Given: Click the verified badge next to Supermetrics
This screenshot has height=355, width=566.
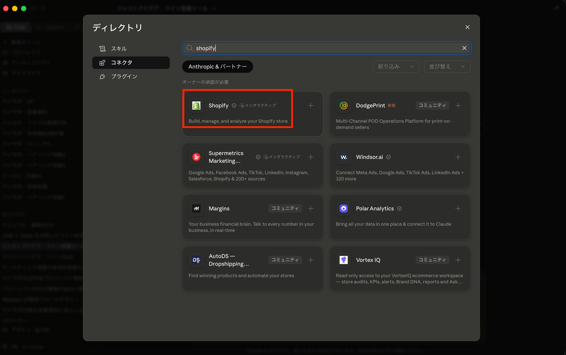Looking at the screenshot, I should tap(258, 157).
